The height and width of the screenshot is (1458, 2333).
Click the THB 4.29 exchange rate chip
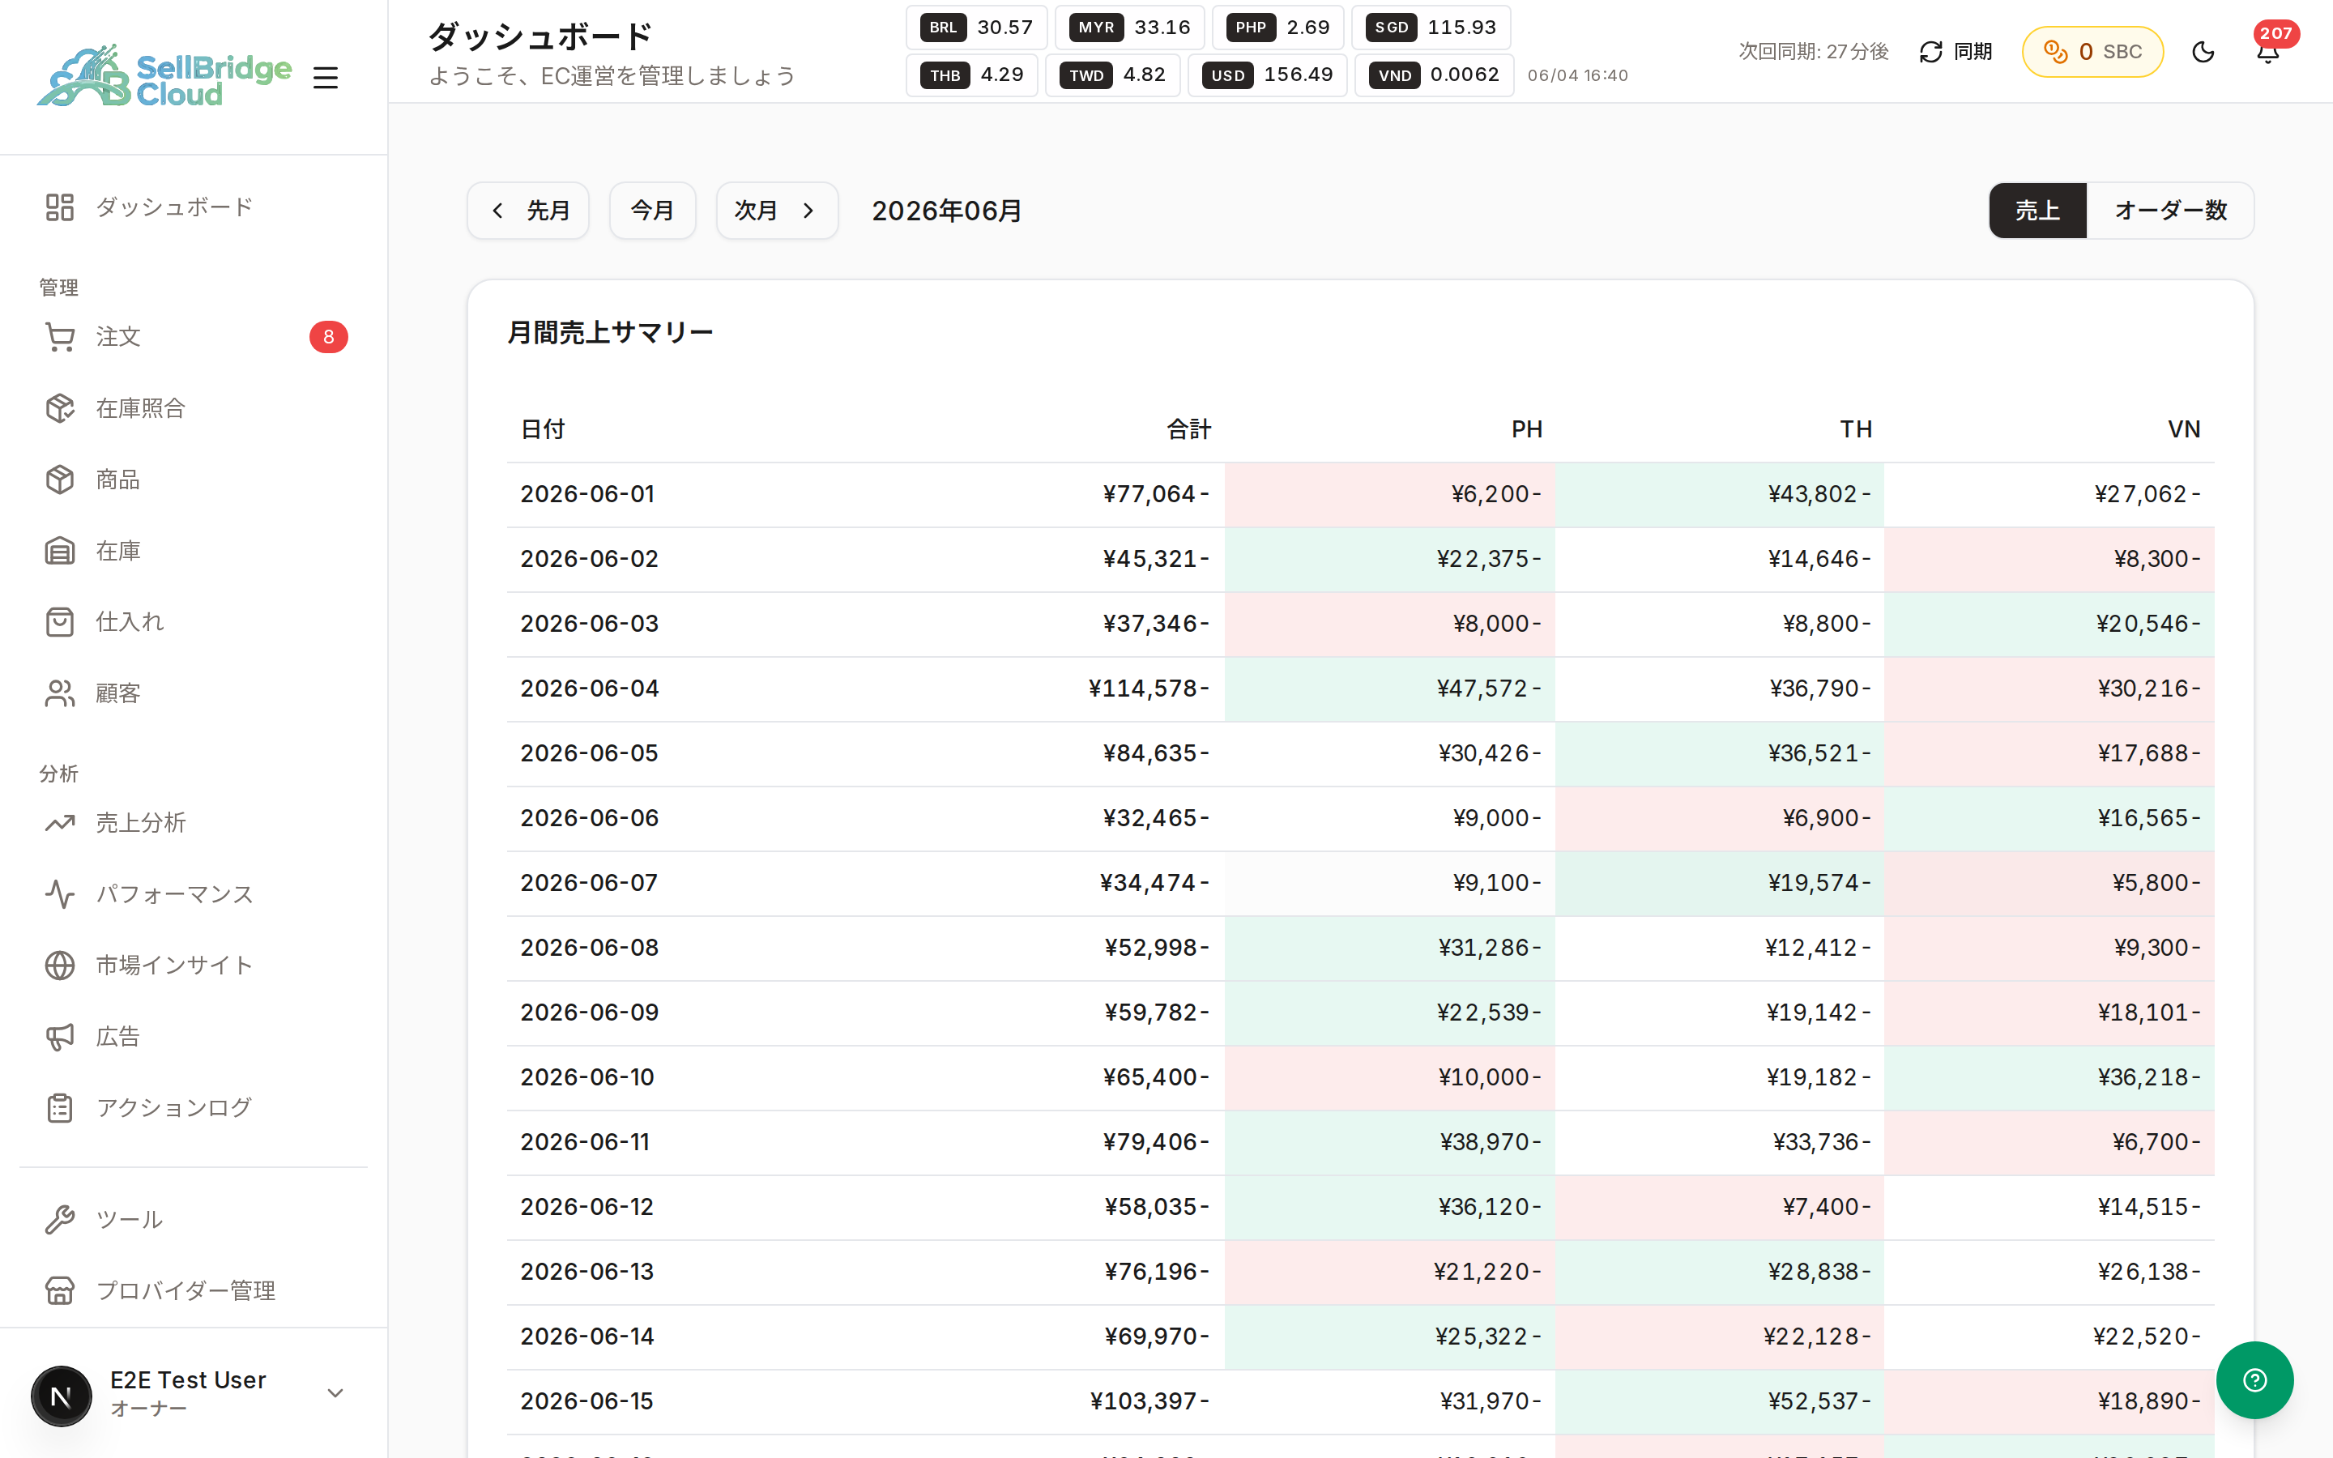click(972, 75)
